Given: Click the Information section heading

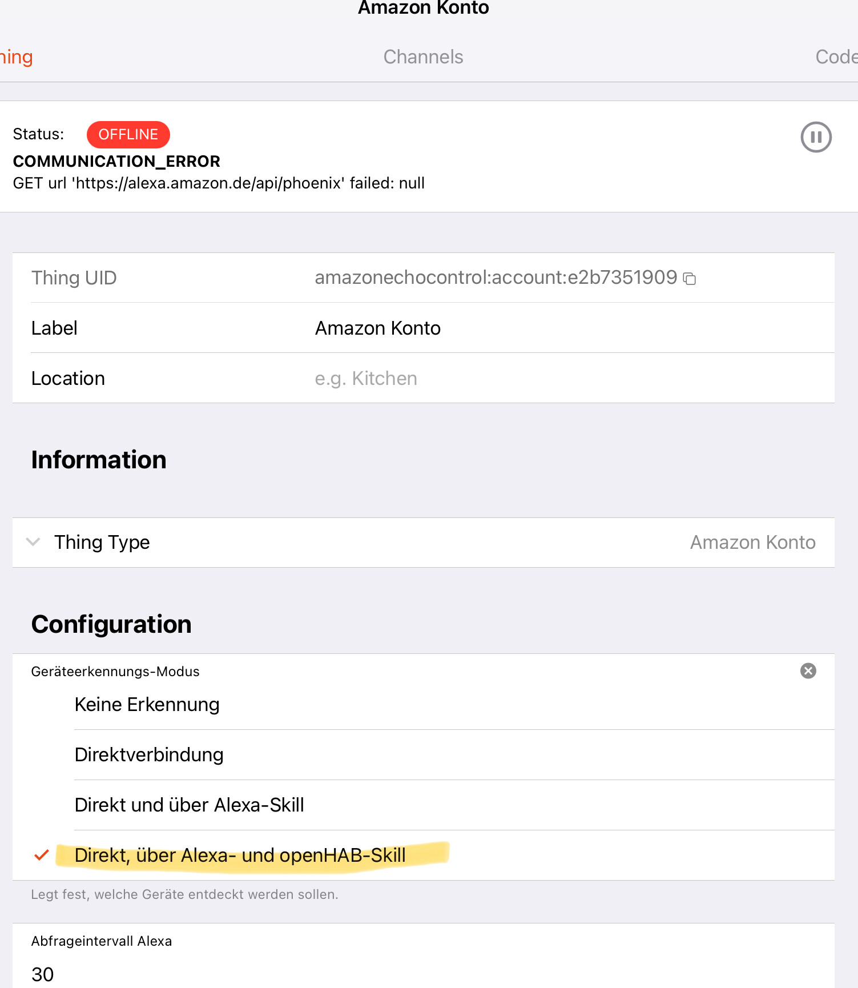Looking at the screenshot, I should [x=99, y=460].
